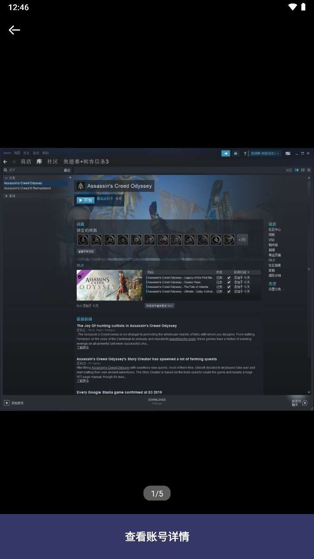Collapse the 今天 category in game list

coord(10,178)
